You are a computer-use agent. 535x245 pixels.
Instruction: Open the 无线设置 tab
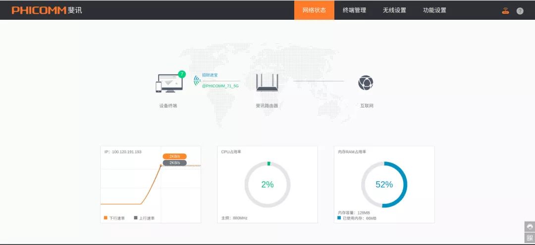(394, 10)
